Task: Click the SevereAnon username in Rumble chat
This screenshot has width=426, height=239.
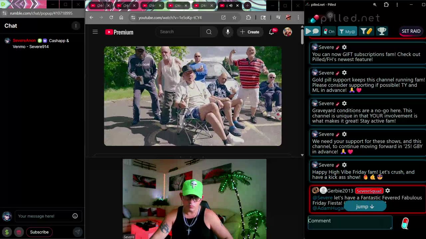Action: pos(24,40)
